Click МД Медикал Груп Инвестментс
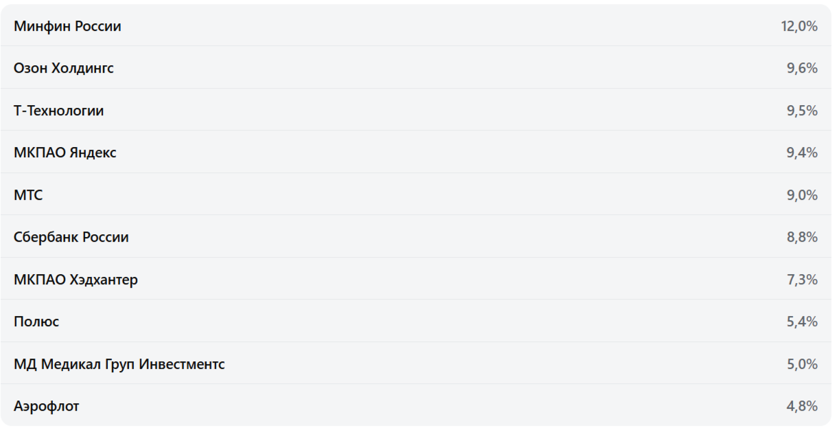 click(x=119, y=364)
